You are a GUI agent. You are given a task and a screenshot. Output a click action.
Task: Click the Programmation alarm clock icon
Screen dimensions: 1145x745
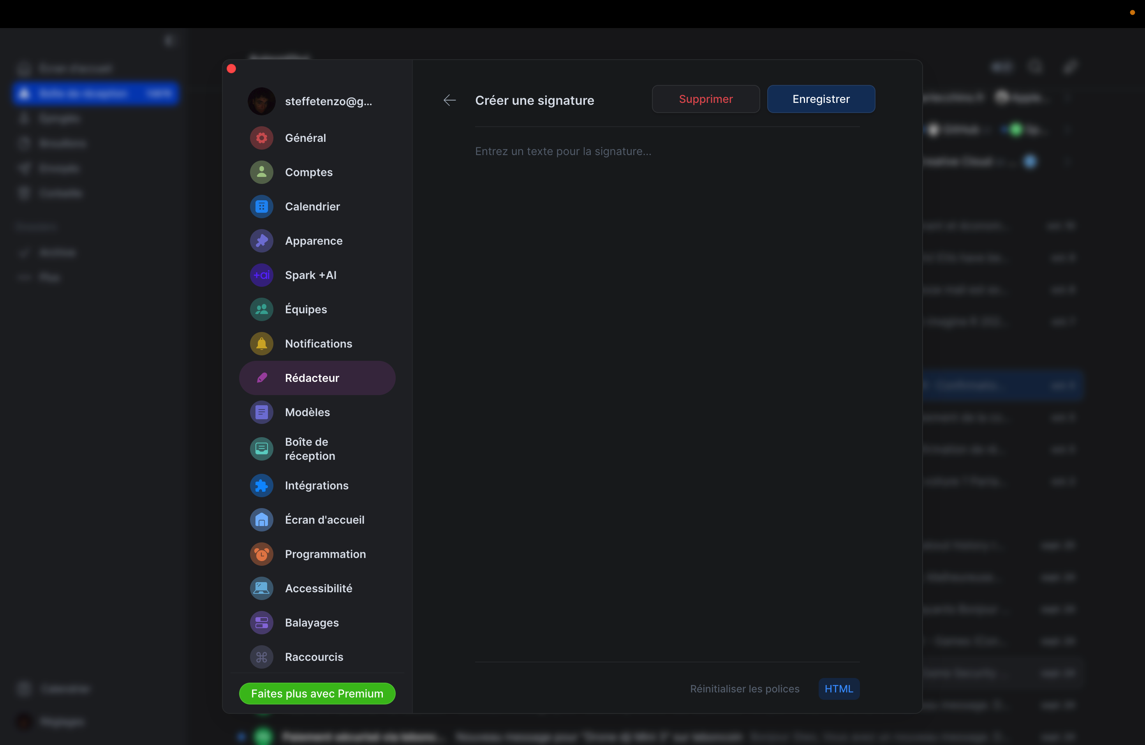click(x=261, y=554)
